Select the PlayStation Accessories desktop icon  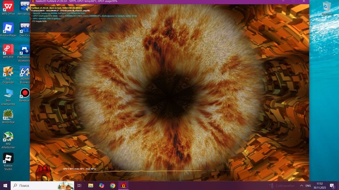pyautogui.click(x=24, y=53)
